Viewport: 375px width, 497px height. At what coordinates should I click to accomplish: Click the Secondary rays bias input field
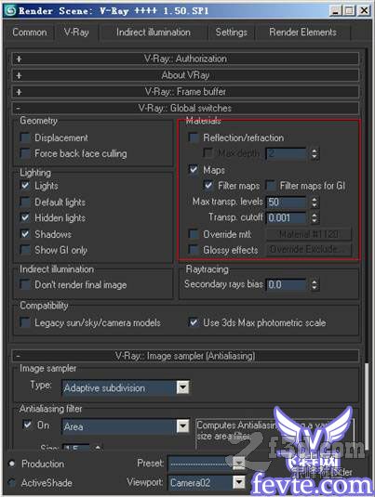coord(286,284)
